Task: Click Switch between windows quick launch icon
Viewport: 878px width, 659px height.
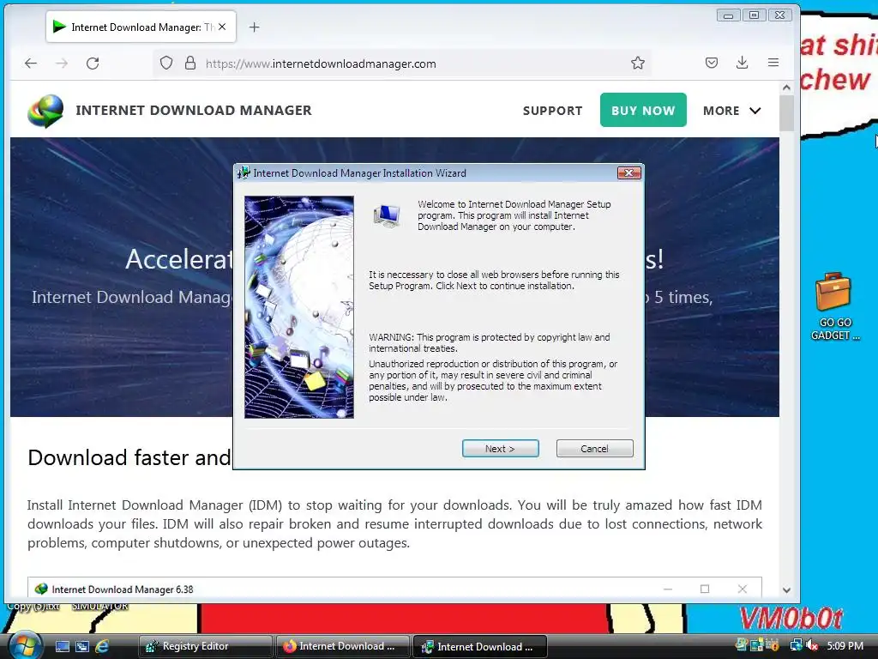Action: tap(82, 646)
